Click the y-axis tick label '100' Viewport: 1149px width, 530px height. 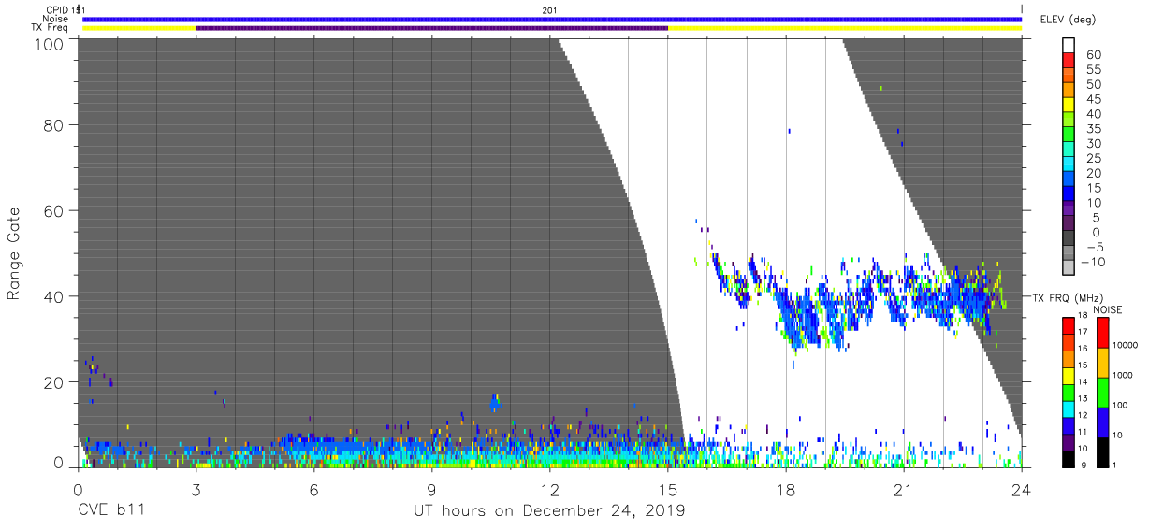pos(49,44)
